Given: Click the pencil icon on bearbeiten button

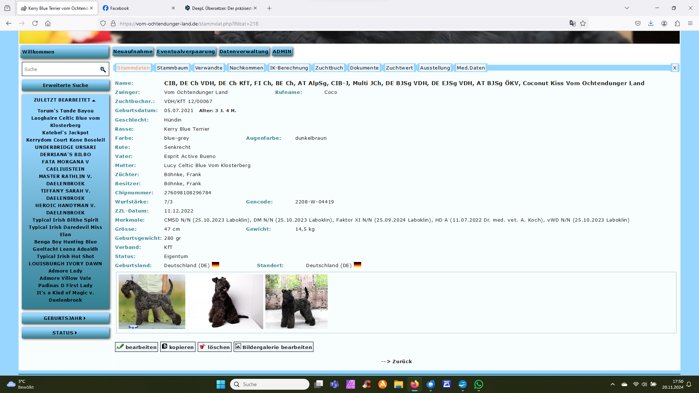Looking at the screenshot, I should point(120,347).
